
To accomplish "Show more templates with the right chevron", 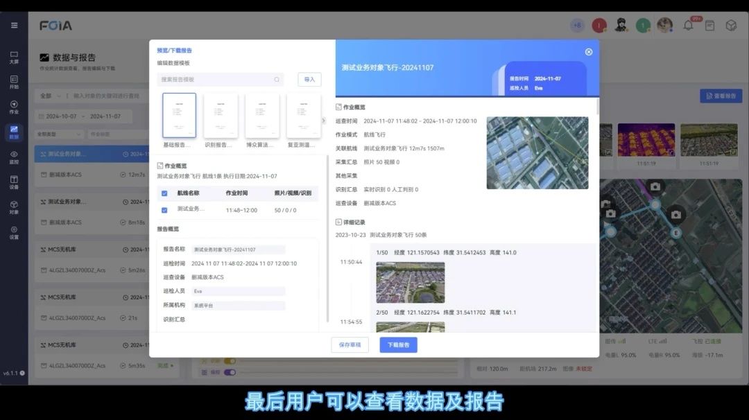I will (x=323, y=121).
